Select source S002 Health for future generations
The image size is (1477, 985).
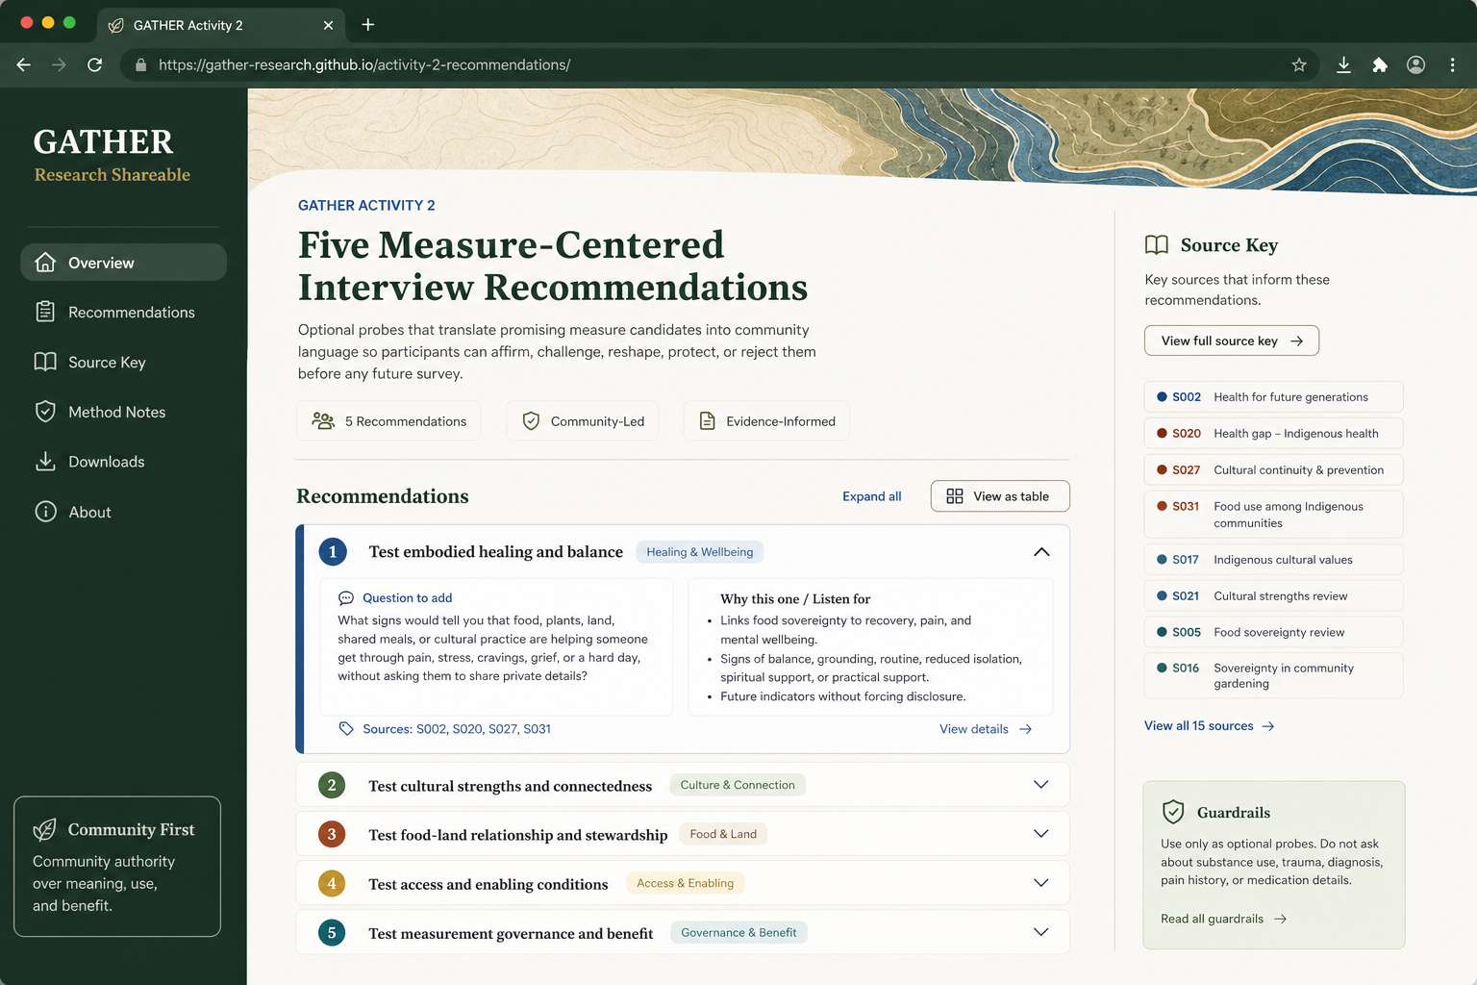[1273, 397]
